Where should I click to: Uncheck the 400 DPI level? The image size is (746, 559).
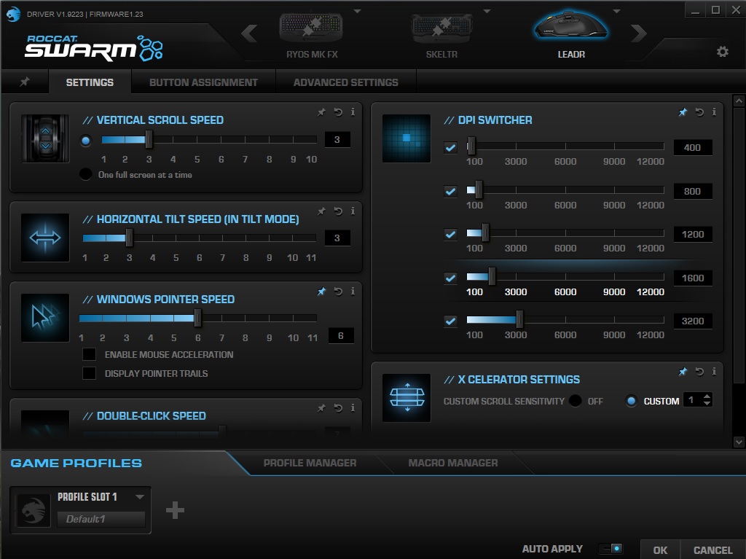click(450, 148)
